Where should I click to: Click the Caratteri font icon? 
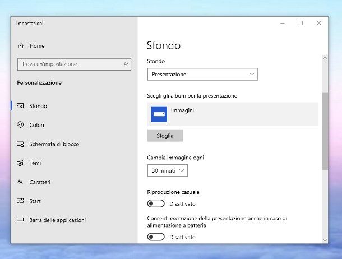point(20,182)
